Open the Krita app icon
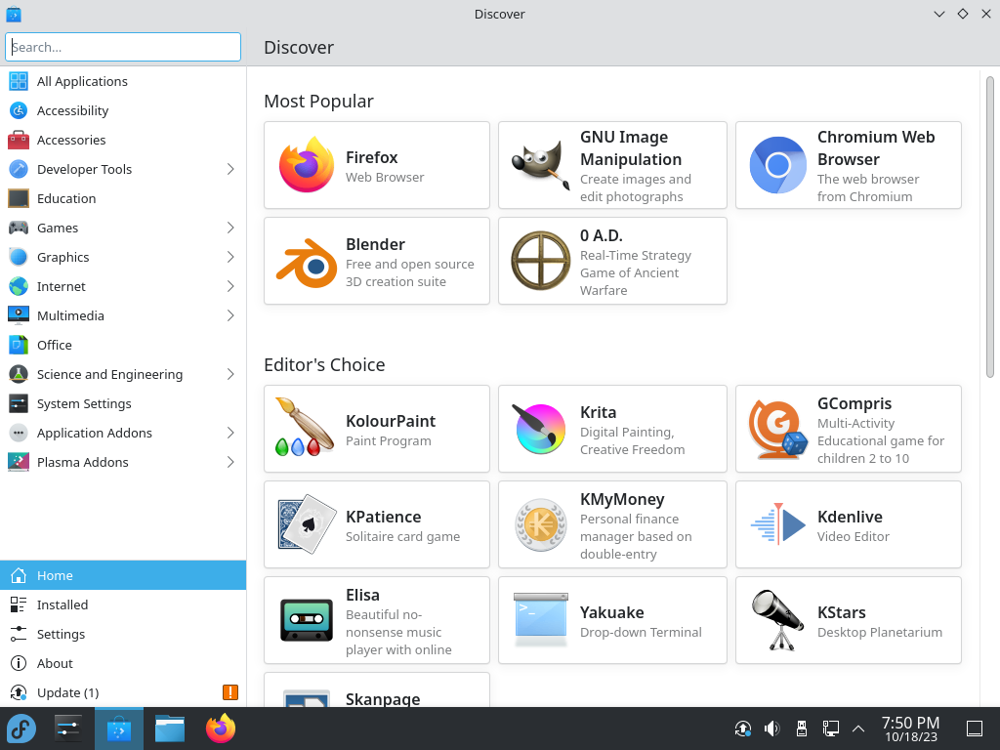 pos(541,429)
